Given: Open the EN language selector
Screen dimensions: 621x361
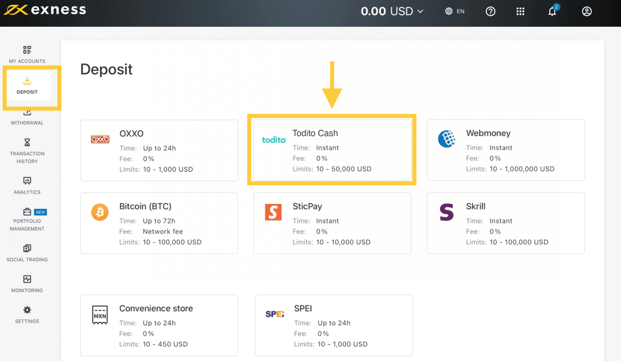Looking at the screenshot, I should [x=455, y=11].
